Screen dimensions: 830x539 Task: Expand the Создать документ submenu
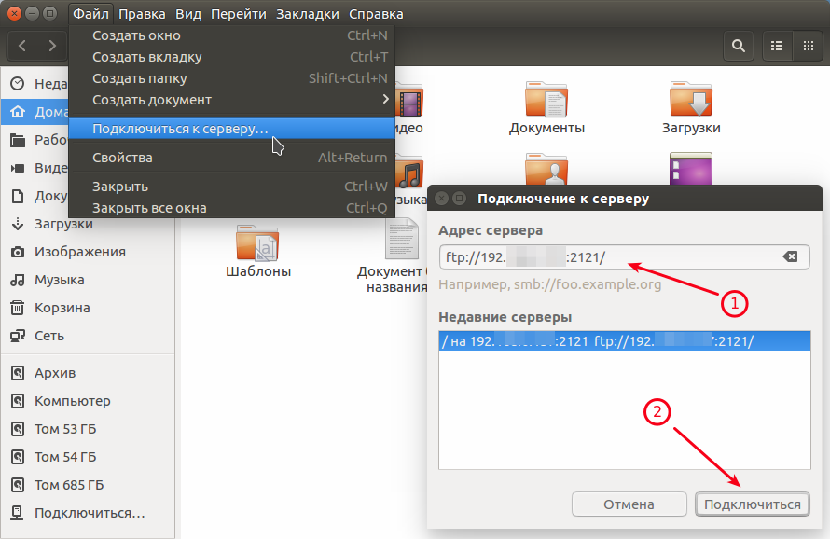point(232,100)
